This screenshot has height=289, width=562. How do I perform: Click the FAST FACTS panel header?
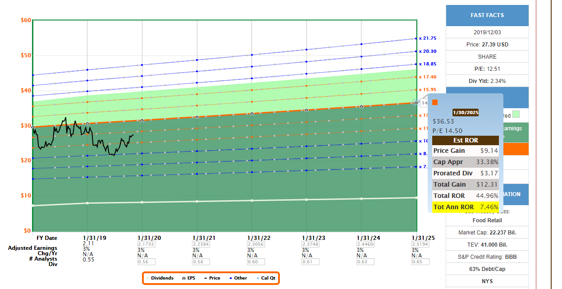tap(487, 15)
